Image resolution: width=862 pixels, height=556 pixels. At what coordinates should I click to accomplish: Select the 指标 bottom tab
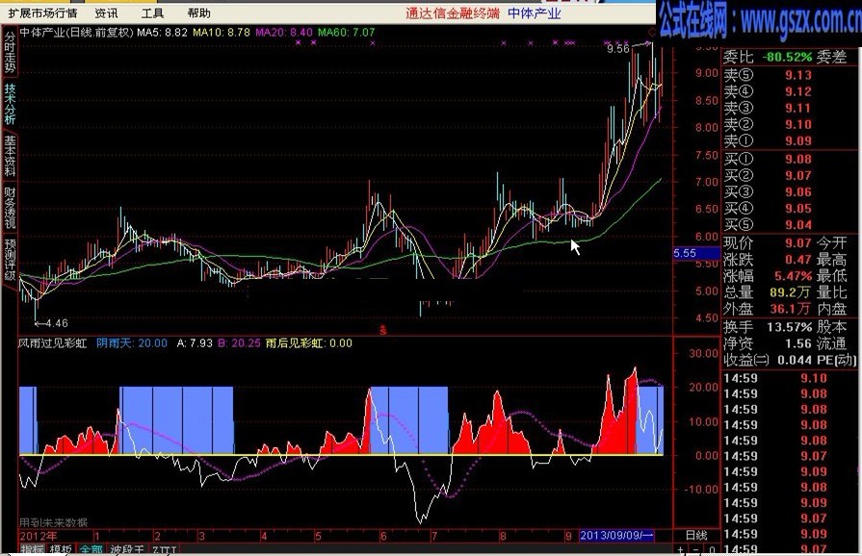pos(32,549)
